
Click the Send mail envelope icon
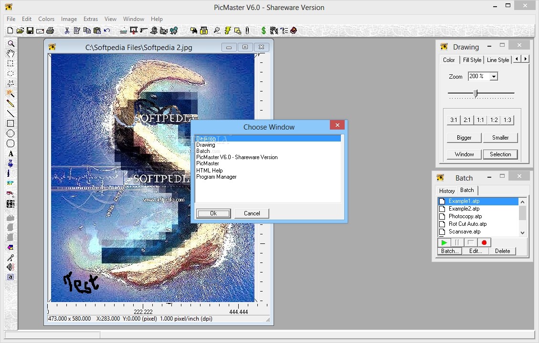pos(40,31)
